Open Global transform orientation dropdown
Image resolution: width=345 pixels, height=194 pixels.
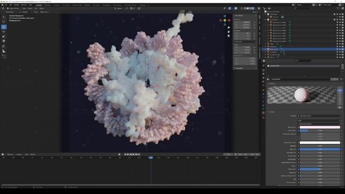tap(119, 9)
